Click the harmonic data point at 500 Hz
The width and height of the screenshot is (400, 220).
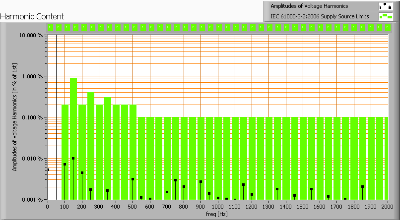tap(133, 179)
